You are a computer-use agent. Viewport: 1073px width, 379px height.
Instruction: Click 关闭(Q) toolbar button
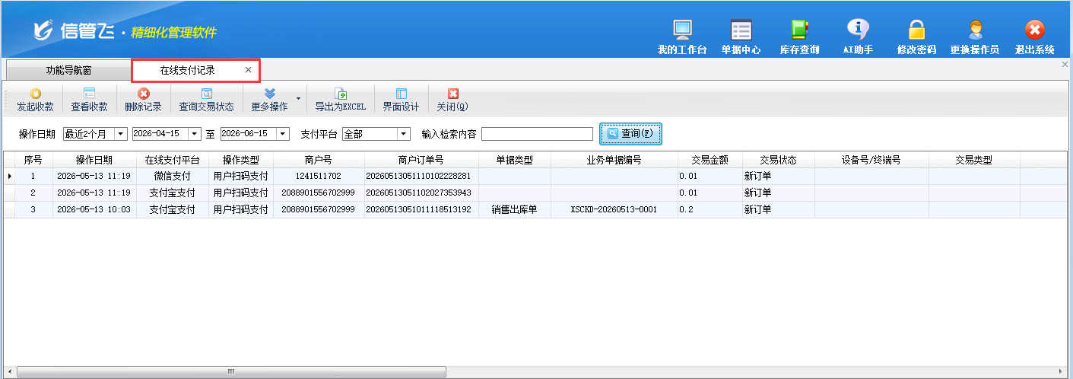tap(452, 100)
